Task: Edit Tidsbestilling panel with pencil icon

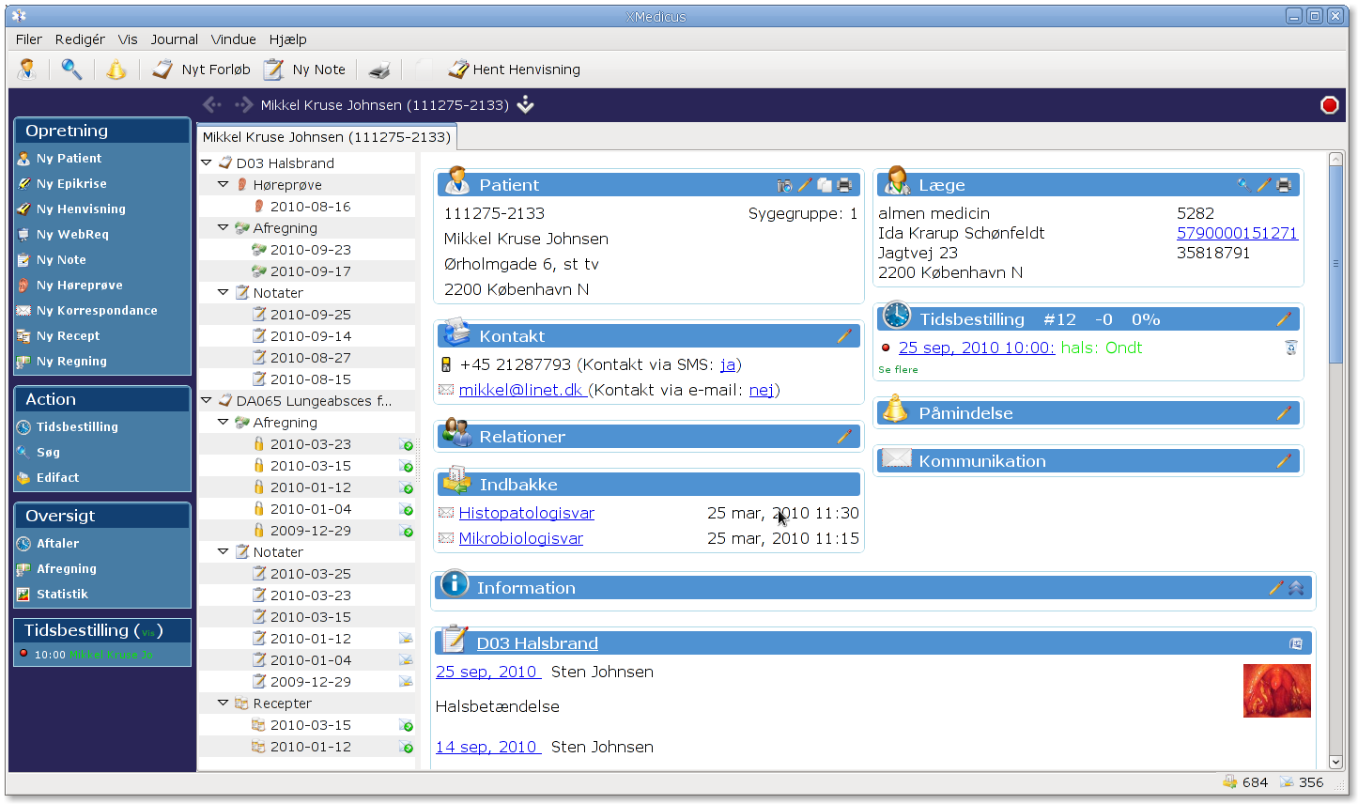Action: [x=1284, y=319]
